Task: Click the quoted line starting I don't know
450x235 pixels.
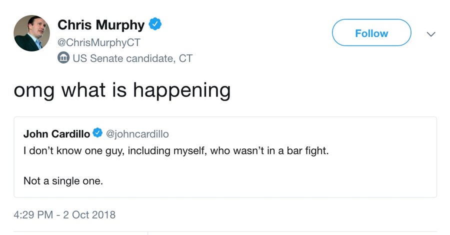Action: (176, 150)
